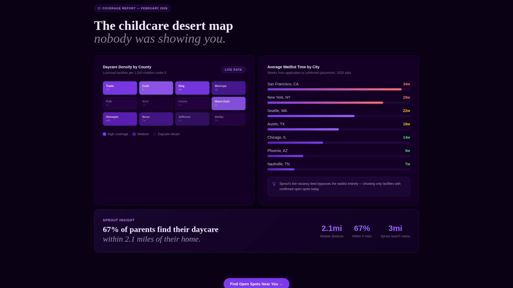Click the Daycare Density by County heading
Viewport: 513px width, 288px height.
(x=127, y=67)
